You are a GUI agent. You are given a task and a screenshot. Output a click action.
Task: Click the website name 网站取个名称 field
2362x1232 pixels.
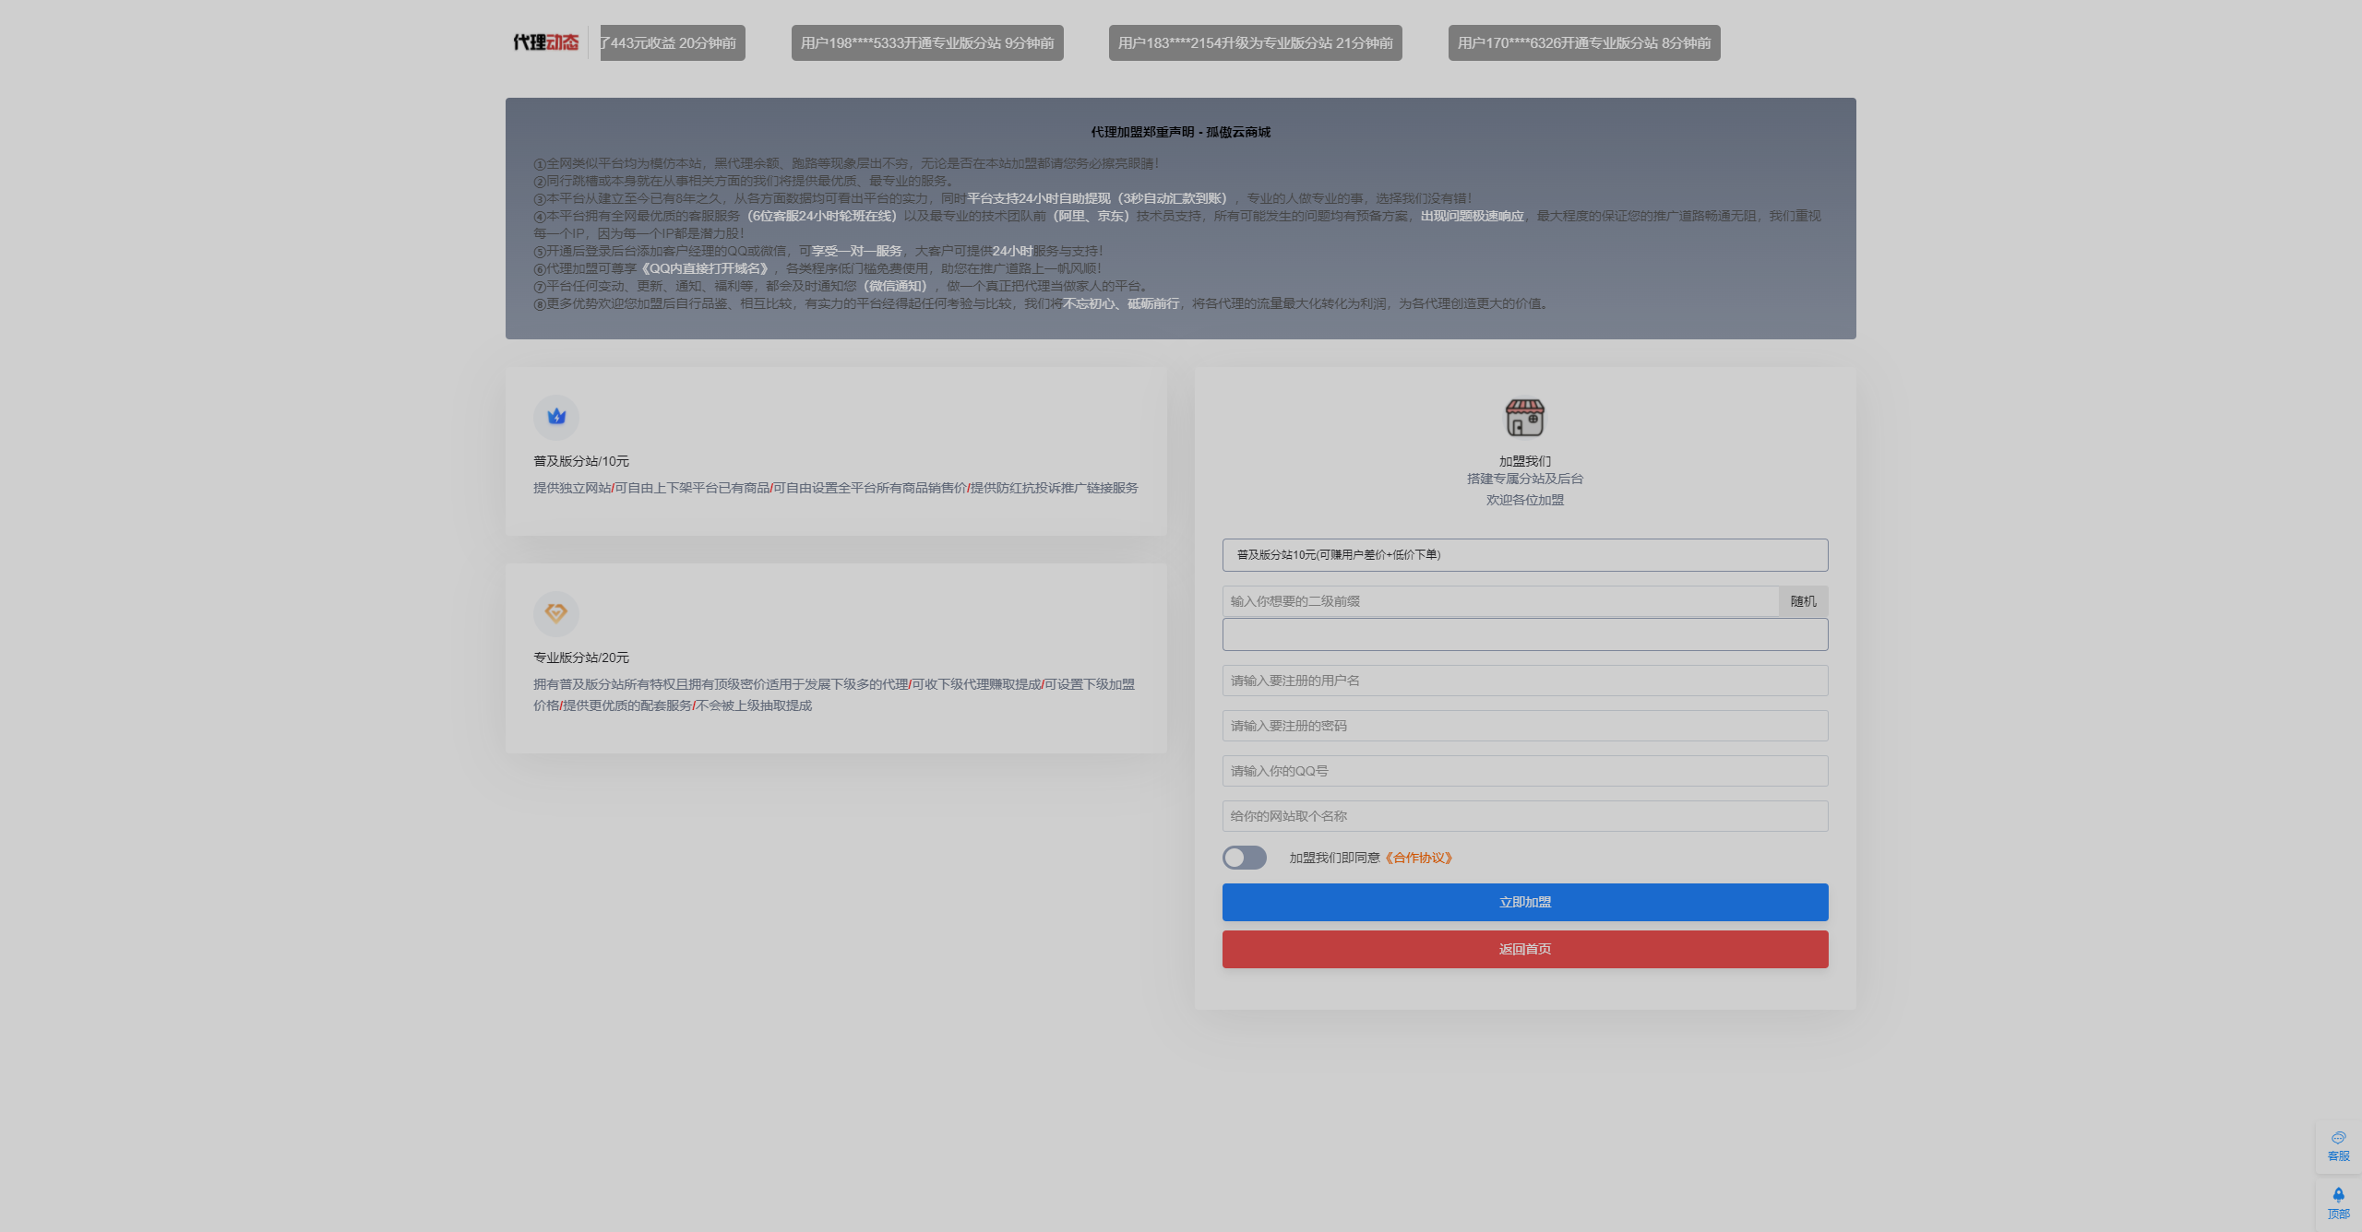point(1524,816)
